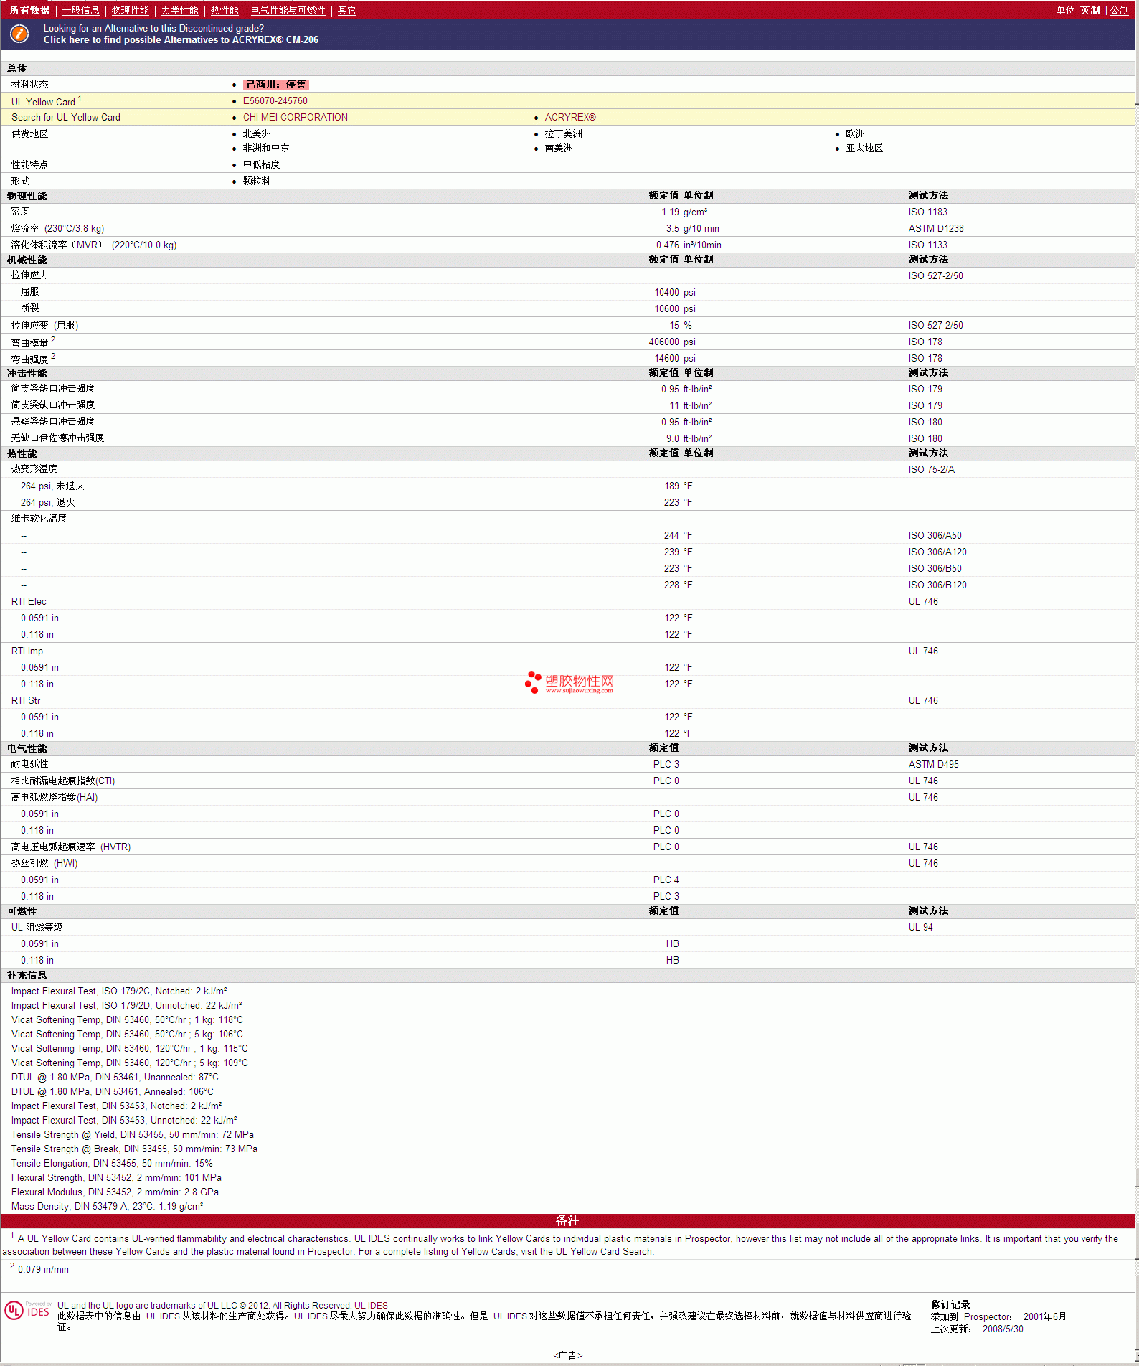Click link to find Alternatives to ACRYREX CM-206
Image resolution: width=1139 pixels, height=1366 pixels.
click(x=181, y=39)
